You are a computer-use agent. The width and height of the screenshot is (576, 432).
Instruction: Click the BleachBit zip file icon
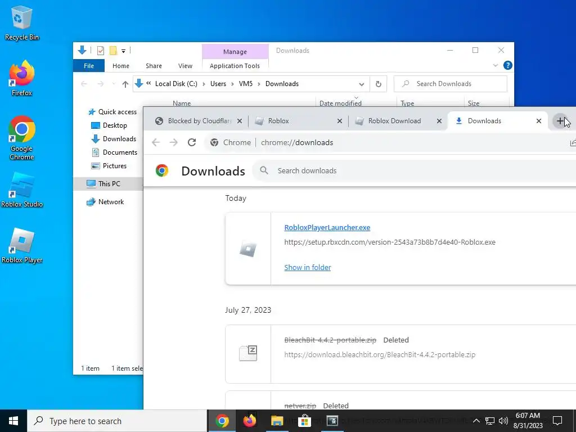[x=248, y=353]
